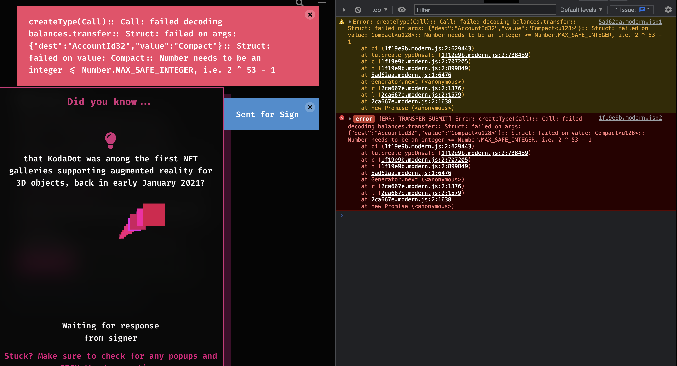
Task: Click the blue issue message icon
Action: [x=642, y=10]
